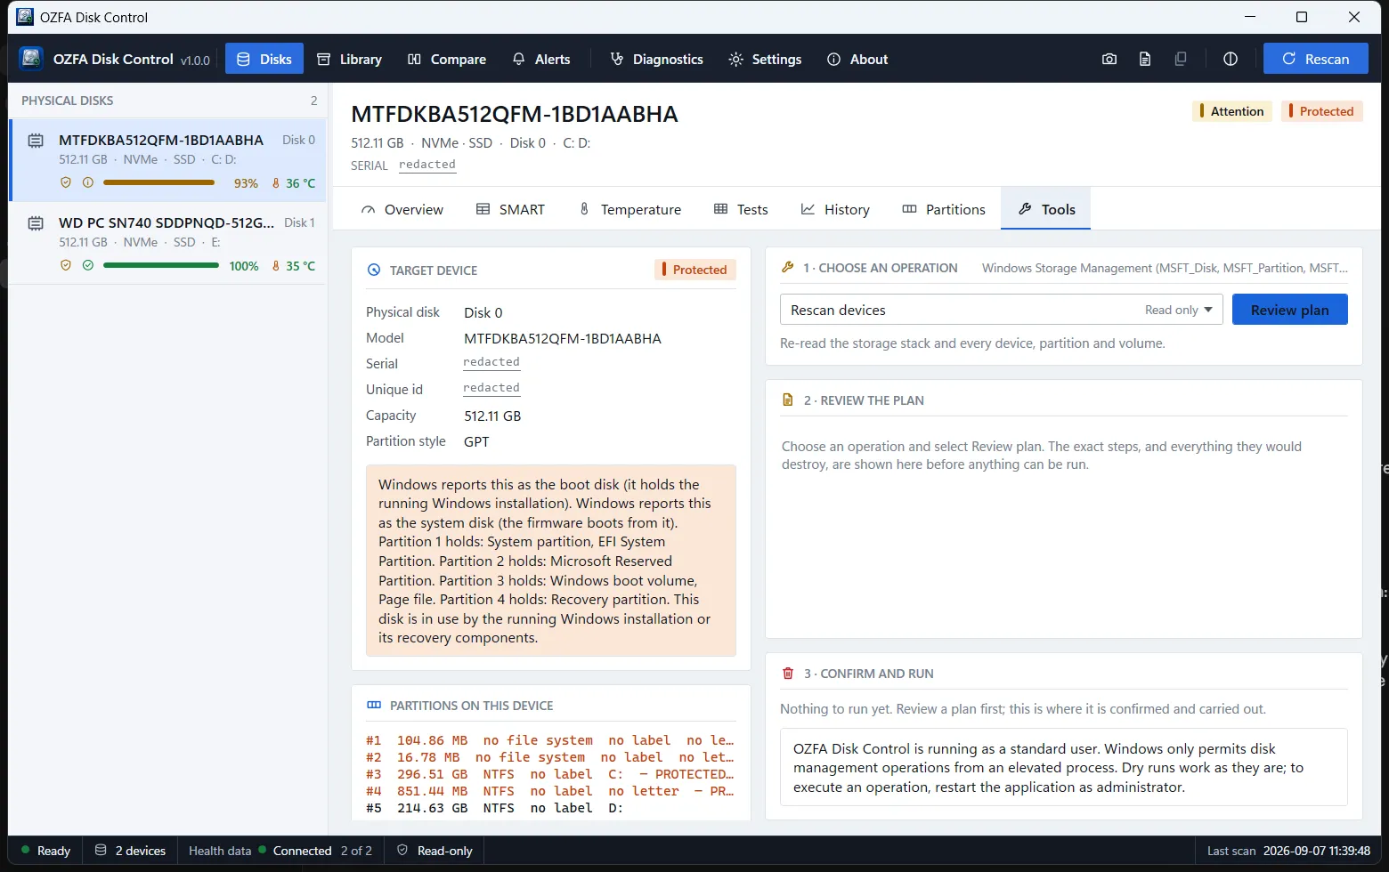Click the green check icon on the Disk 1 row

coord(87,265)
